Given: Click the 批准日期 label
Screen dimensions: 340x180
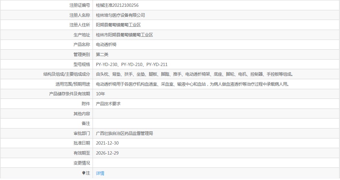Looking at the screenshot, I should pyautogui.click(x=82, y=143).
